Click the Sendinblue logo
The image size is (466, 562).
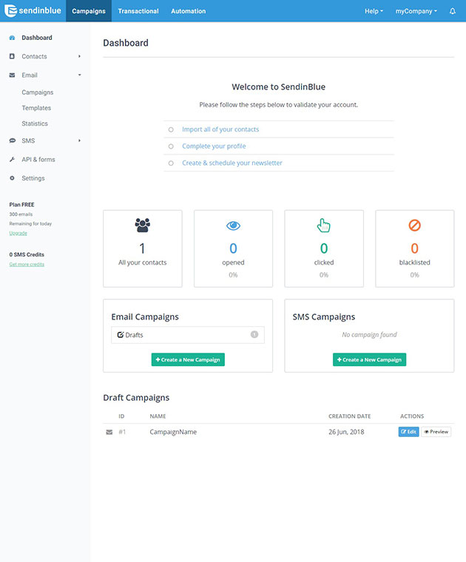[x=33, y=11]
